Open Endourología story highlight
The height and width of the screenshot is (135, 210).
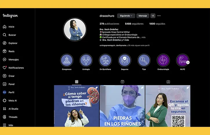[x=163, y=60]
